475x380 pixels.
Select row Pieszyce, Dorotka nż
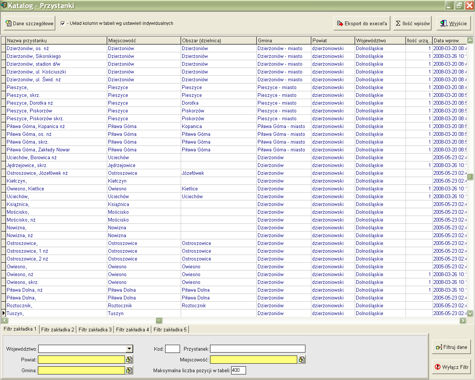236,103
